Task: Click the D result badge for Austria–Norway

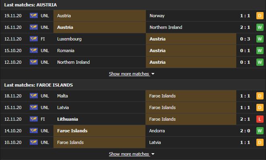Action: (x=260, y=16)
